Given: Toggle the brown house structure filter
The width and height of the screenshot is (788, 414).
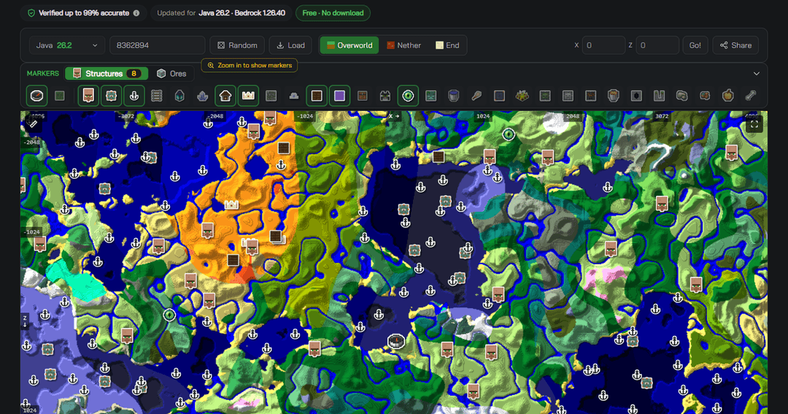Looking at the screenshot, I should coord(225,96).
